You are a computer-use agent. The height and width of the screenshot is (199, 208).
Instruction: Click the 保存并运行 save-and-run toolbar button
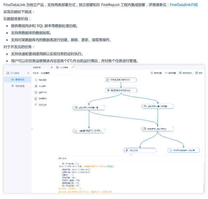click(186, 73)
